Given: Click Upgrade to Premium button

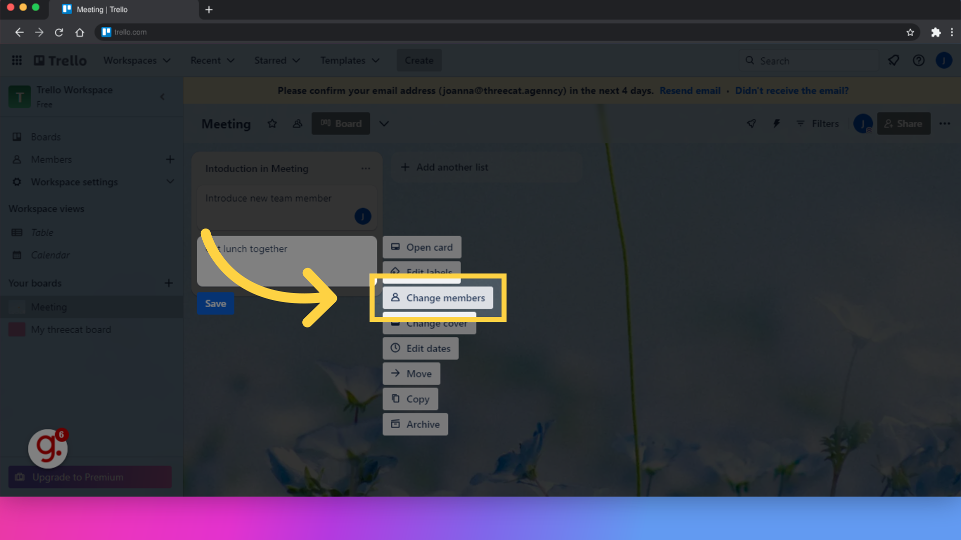Looking at the screenshot, I should (x=90, y=477).
